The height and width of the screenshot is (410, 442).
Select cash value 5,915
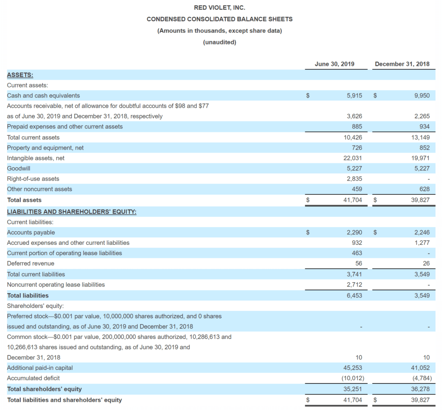pyautogui.click(x=354, y=96)
